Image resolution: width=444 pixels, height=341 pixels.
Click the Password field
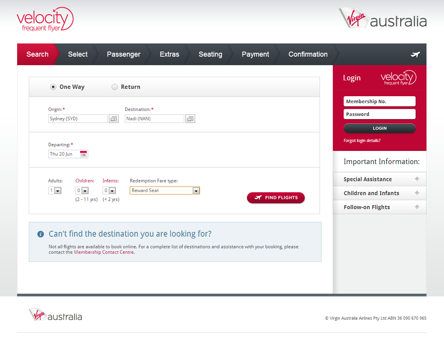(379, 114)
